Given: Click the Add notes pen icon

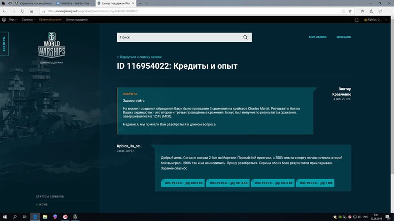Looking at the screenshot, I should point(371,11).
